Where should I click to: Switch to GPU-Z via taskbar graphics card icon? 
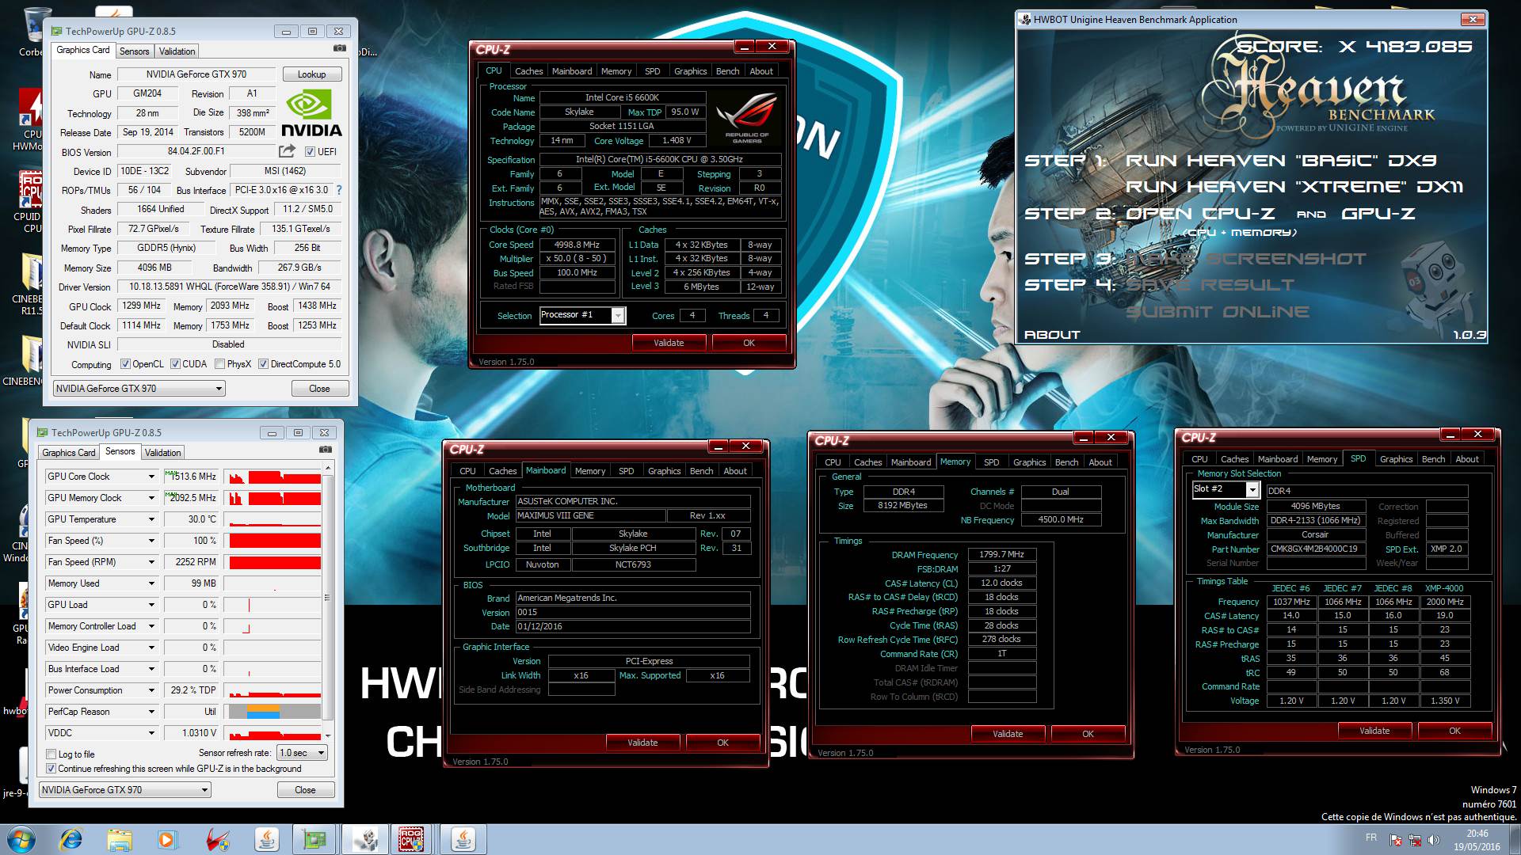(x=314, y=839)
